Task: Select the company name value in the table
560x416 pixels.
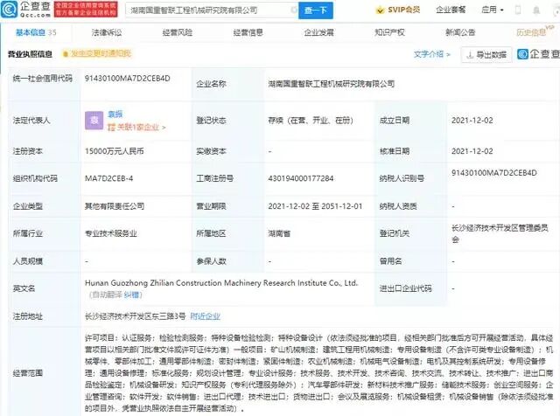Action: (331, 84)
